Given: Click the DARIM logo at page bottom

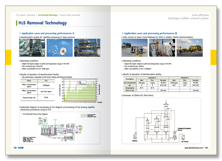Looking at the screenshot, I should 21,148.
